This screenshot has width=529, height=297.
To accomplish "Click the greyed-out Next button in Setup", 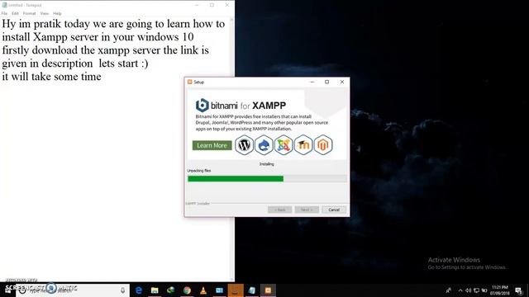I will point(307,210).
